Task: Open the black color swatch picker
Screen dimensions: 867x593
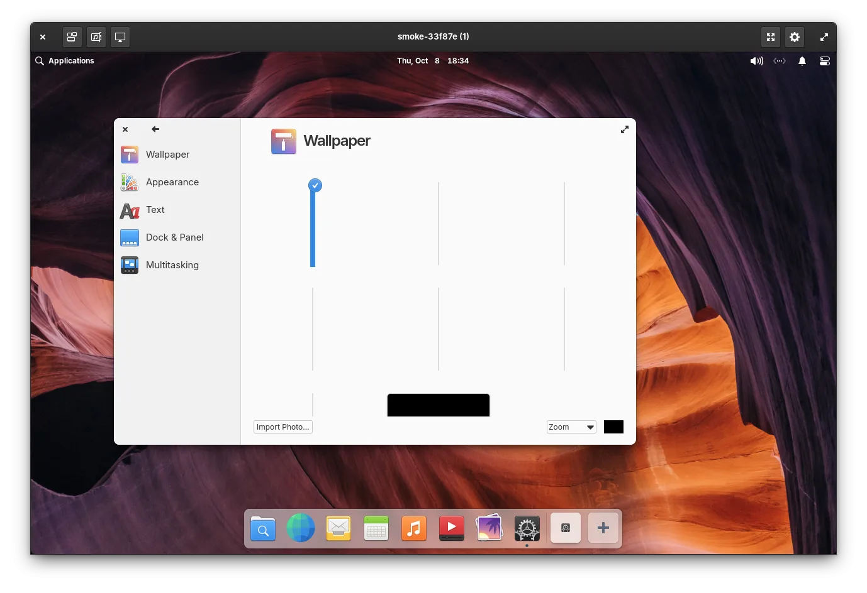Action: coord(613,427)
